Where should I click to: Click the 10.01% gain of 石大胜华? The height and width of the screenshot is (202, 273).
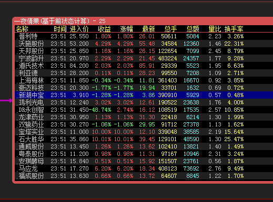124,139
